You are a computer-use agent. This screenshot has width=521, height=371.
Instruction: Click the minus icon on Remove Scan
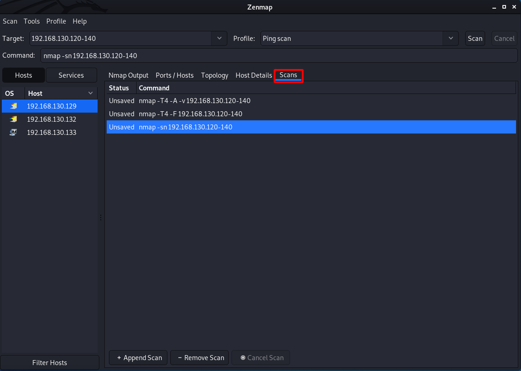click(x=180, y=358)
